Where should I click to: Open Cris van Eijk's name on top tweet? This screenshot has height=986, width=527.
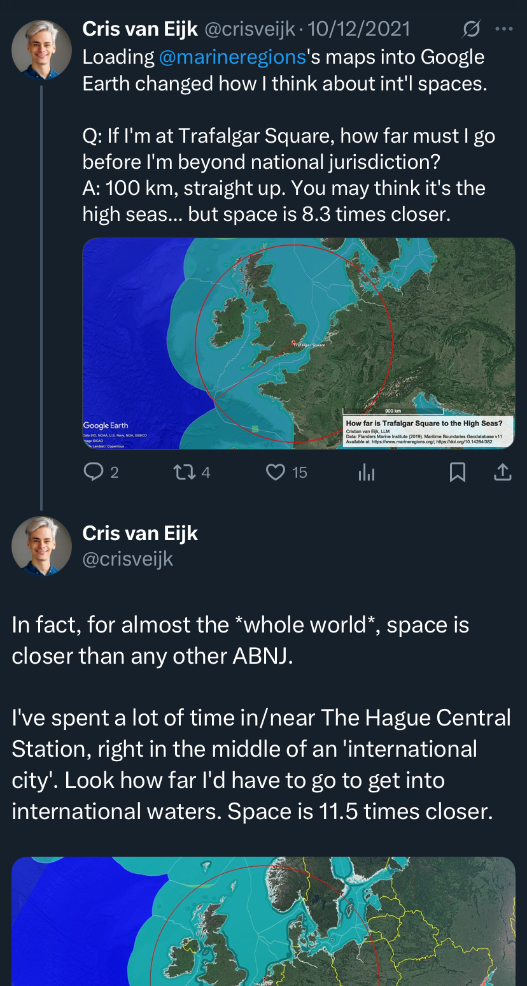click(x=140, y=29)
